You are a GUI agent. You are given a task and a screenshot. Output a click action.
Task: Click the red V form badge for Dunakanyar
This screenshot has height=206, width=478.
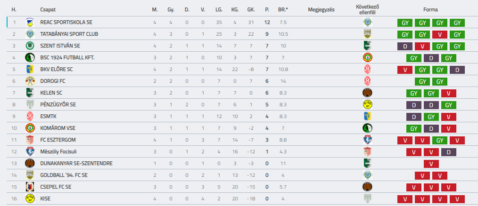(x=431, y=164)
